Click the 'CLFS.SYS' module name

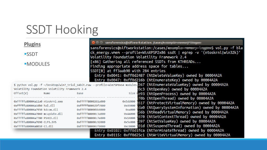pos(50,122)
